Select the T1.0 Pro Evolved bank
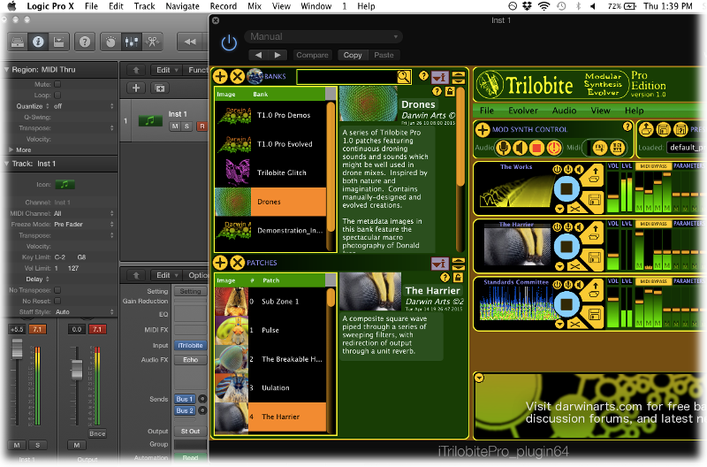 coord(270,144)
